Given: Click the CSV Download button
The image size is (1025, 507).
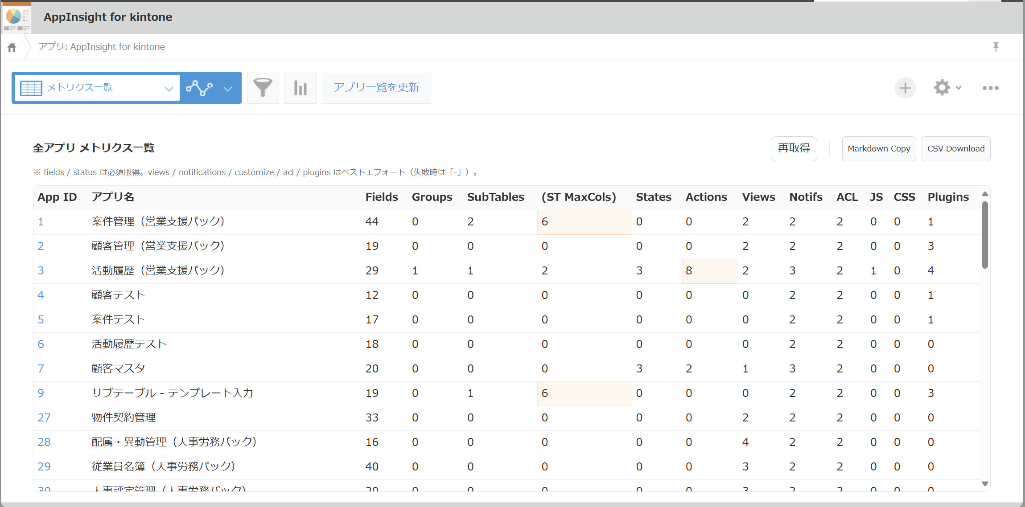Looking at the screenshot, I should (955, 148).
